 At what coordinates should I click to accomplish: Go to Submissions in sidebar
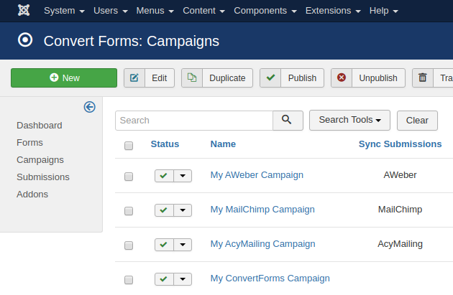[x=43, y=177]
